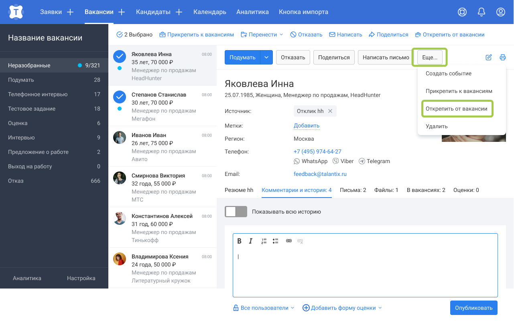Click the blue Подумать button

click(242, 57)
